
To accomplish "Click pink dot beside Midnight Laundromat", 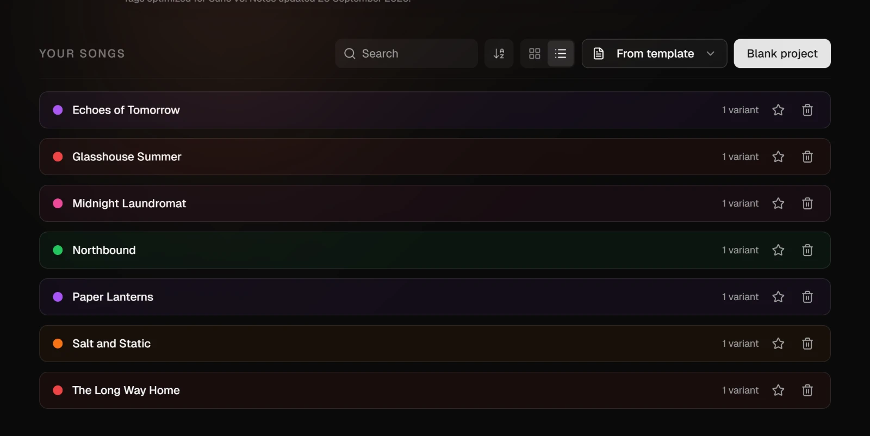I will click(x=58, y=203).
